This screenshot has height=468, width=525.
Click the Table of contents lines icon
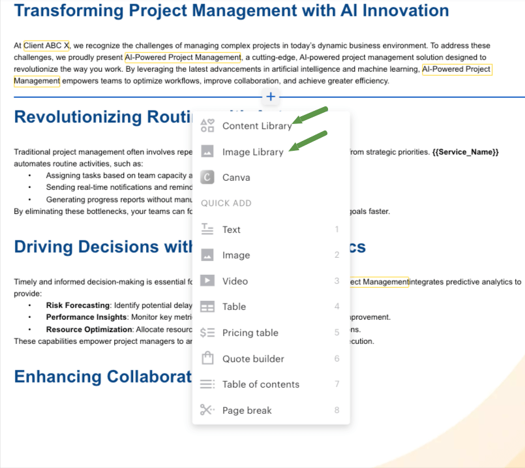207,384
